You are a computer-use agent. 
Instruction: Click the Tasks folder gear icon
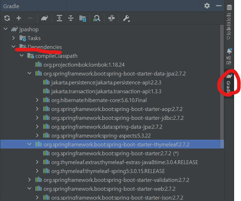[x=23, y=38]
